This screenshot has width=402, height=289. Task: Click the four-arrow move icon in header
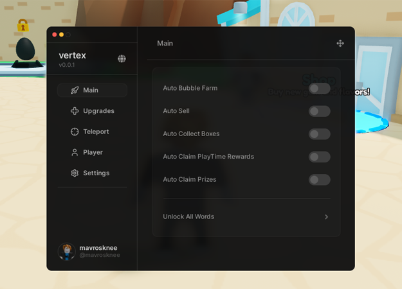340,43
